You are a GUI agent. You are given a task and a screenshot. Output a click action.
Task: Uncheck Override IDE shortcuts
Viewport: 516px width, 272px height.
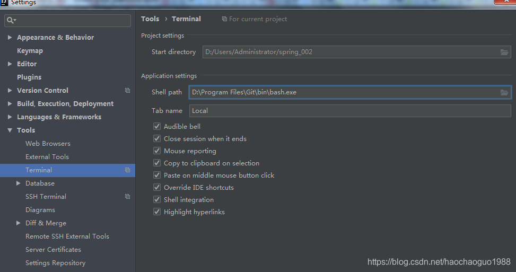point(157,187)
